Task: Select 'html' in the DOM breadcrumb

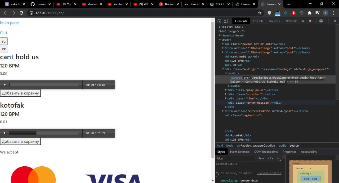Action: tap(220, 146)
